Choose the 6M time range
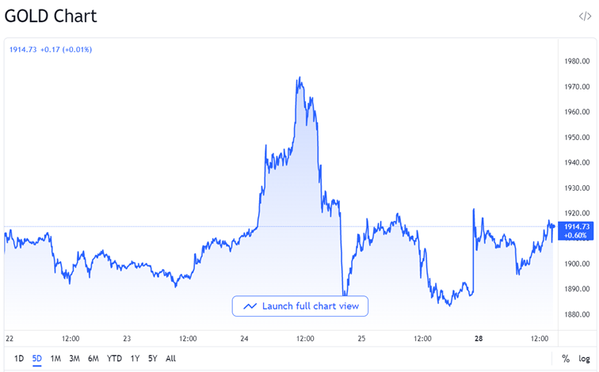Screen dimensions: 599x372 (93, 359)
